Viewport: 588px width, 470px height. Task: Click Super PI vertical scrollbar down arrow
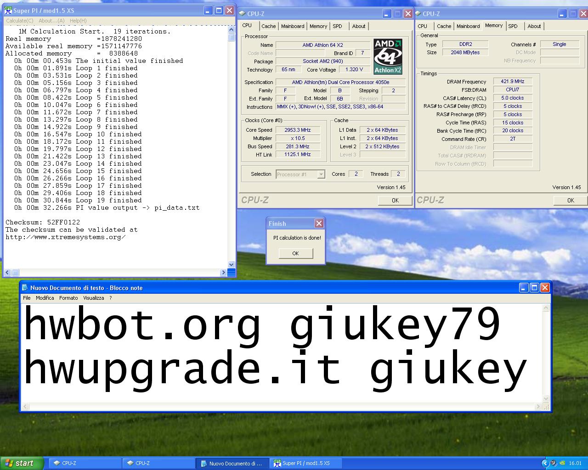(x=232, y=265)
